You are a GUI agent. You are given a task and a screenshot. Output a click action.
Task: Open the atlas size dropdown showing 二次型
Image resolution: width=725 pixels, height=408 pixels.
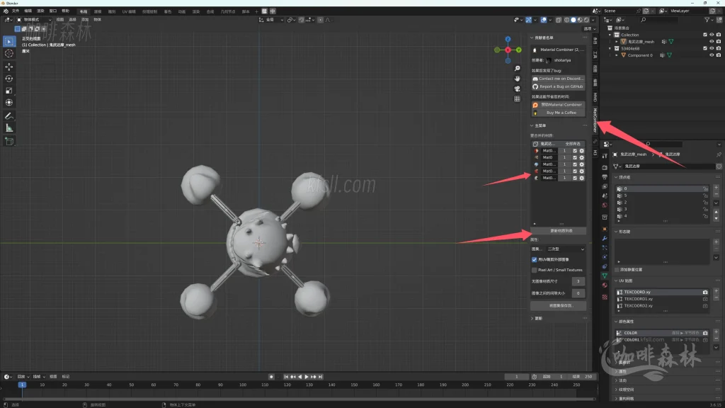click(x=564, y=249)
